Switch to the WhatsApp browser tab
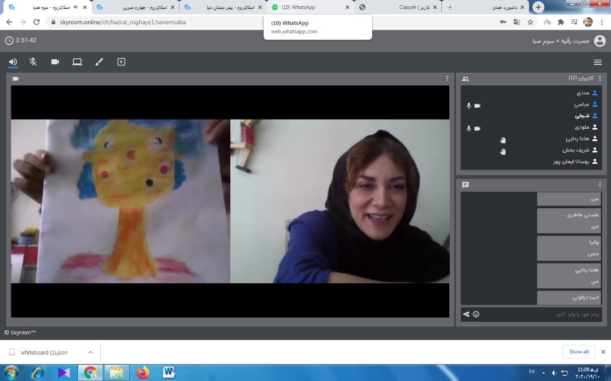This screenshot has width=611, height=381. coord(310,7)
